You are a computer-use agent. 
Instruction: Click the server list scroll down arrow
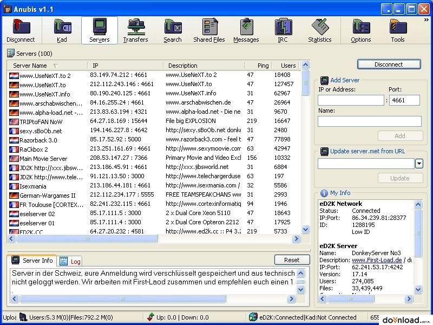pos(305,229)
